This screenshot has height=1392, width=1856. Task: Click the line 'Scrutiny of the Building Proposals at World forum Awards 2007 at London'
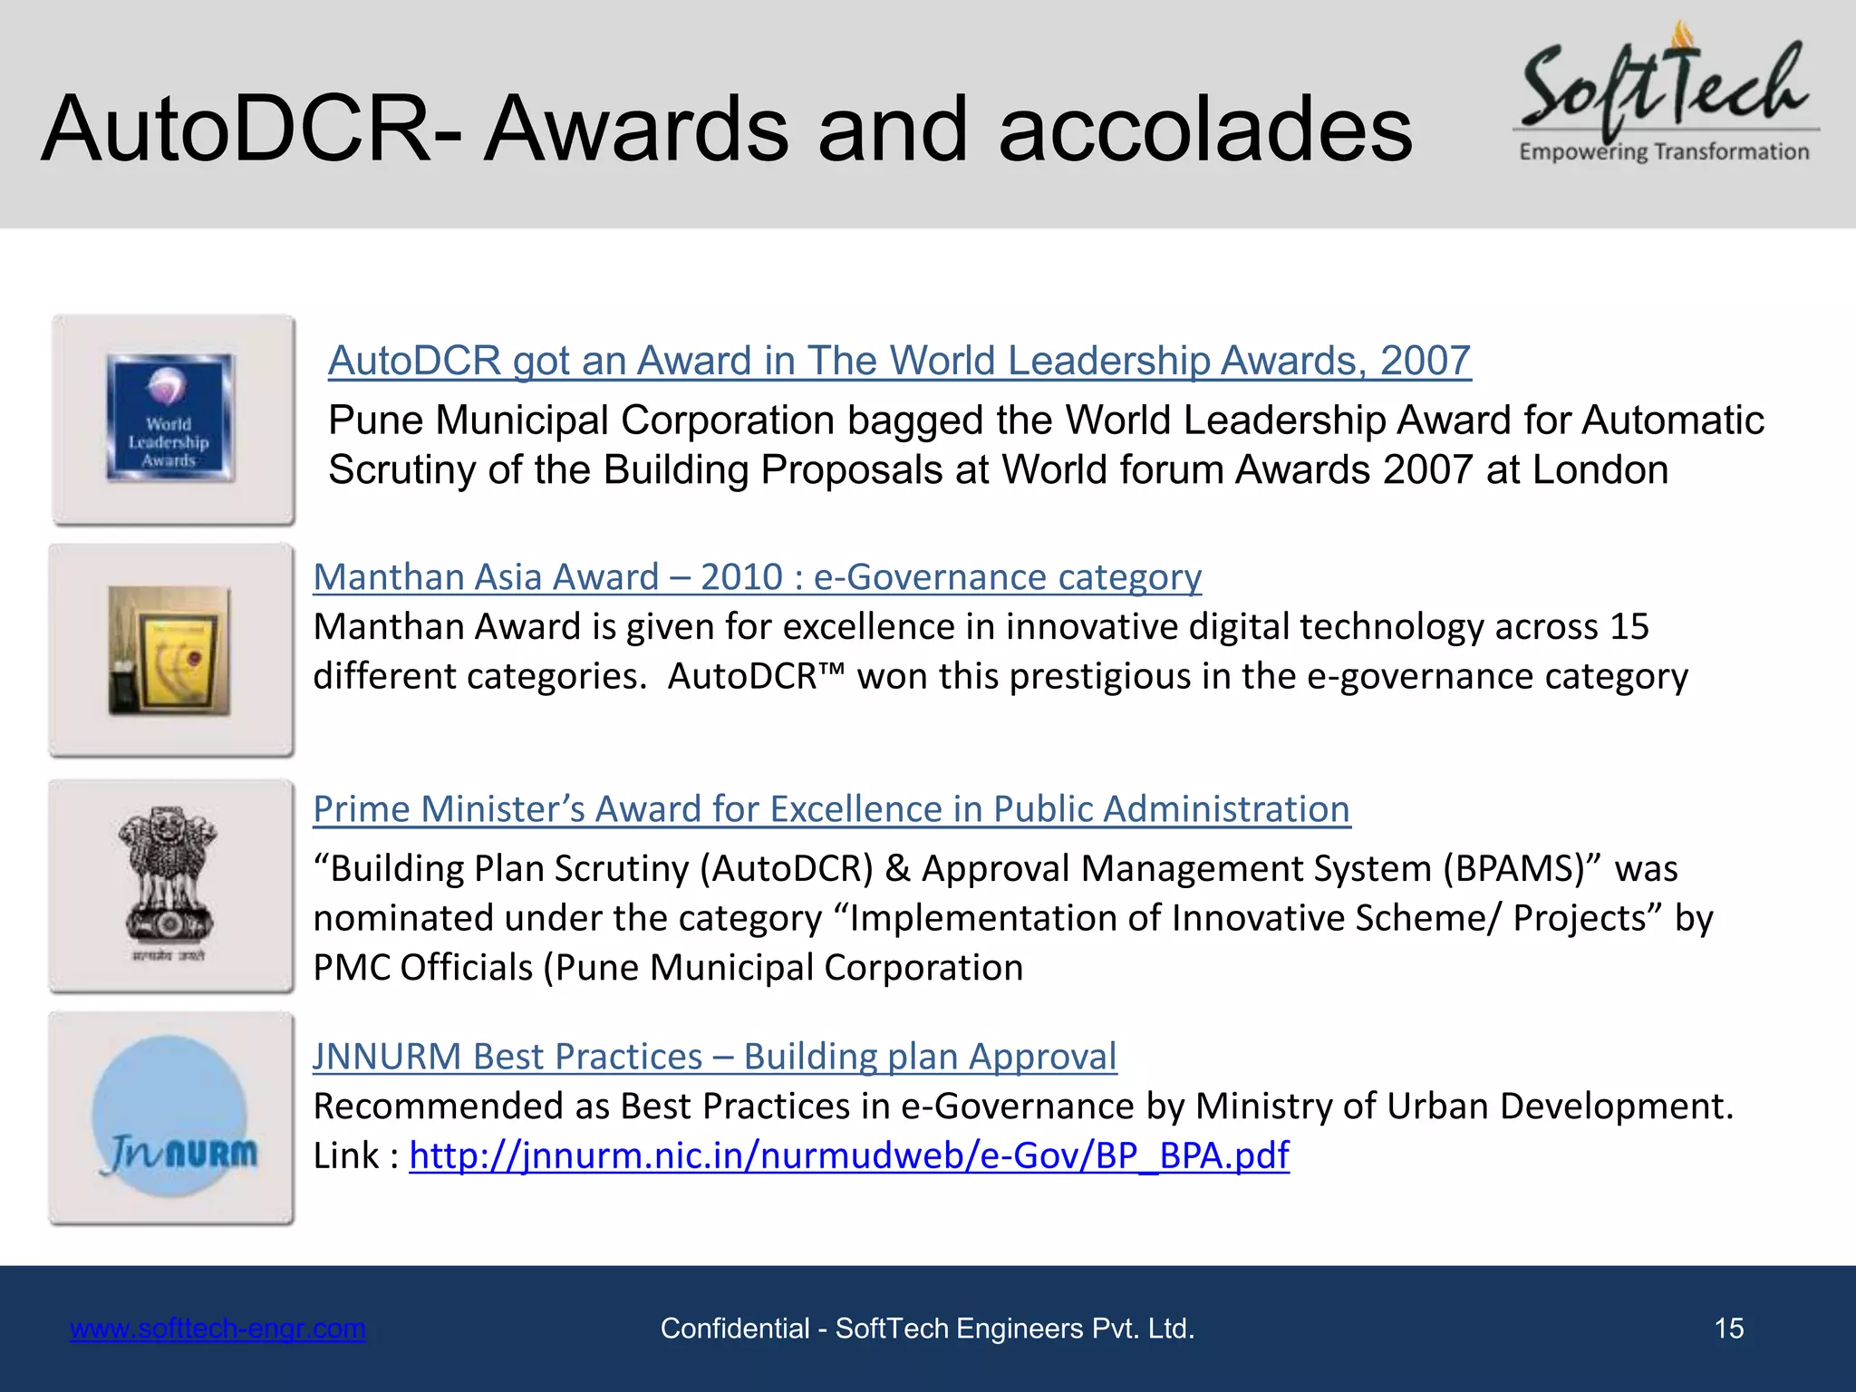pyautogui.click(x=998, y=470)
